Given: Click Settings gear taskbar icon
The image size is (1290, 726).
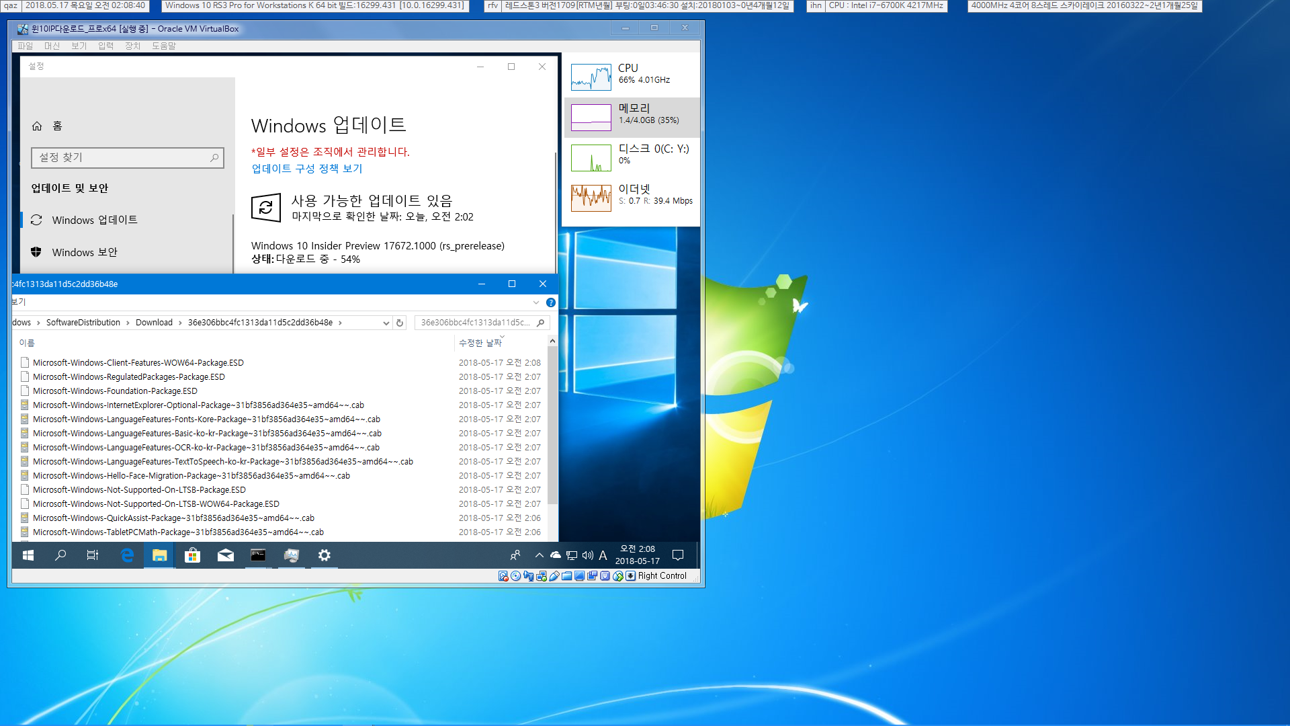Looking at the screenshot, I should tap(325, 555).
